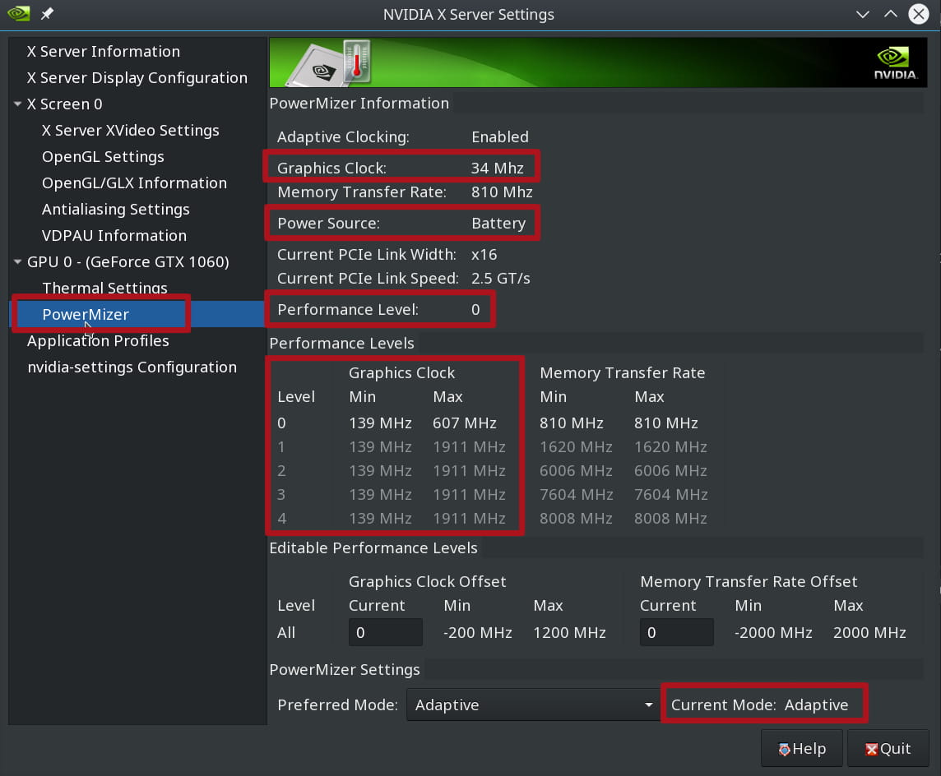Click the Help button
Screen dimensions: 941x776
click(801, 748)
